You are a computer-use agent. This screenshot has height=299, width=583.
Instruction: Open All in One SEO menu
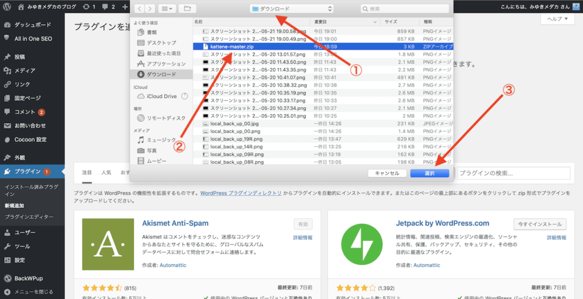coord(32,38)
